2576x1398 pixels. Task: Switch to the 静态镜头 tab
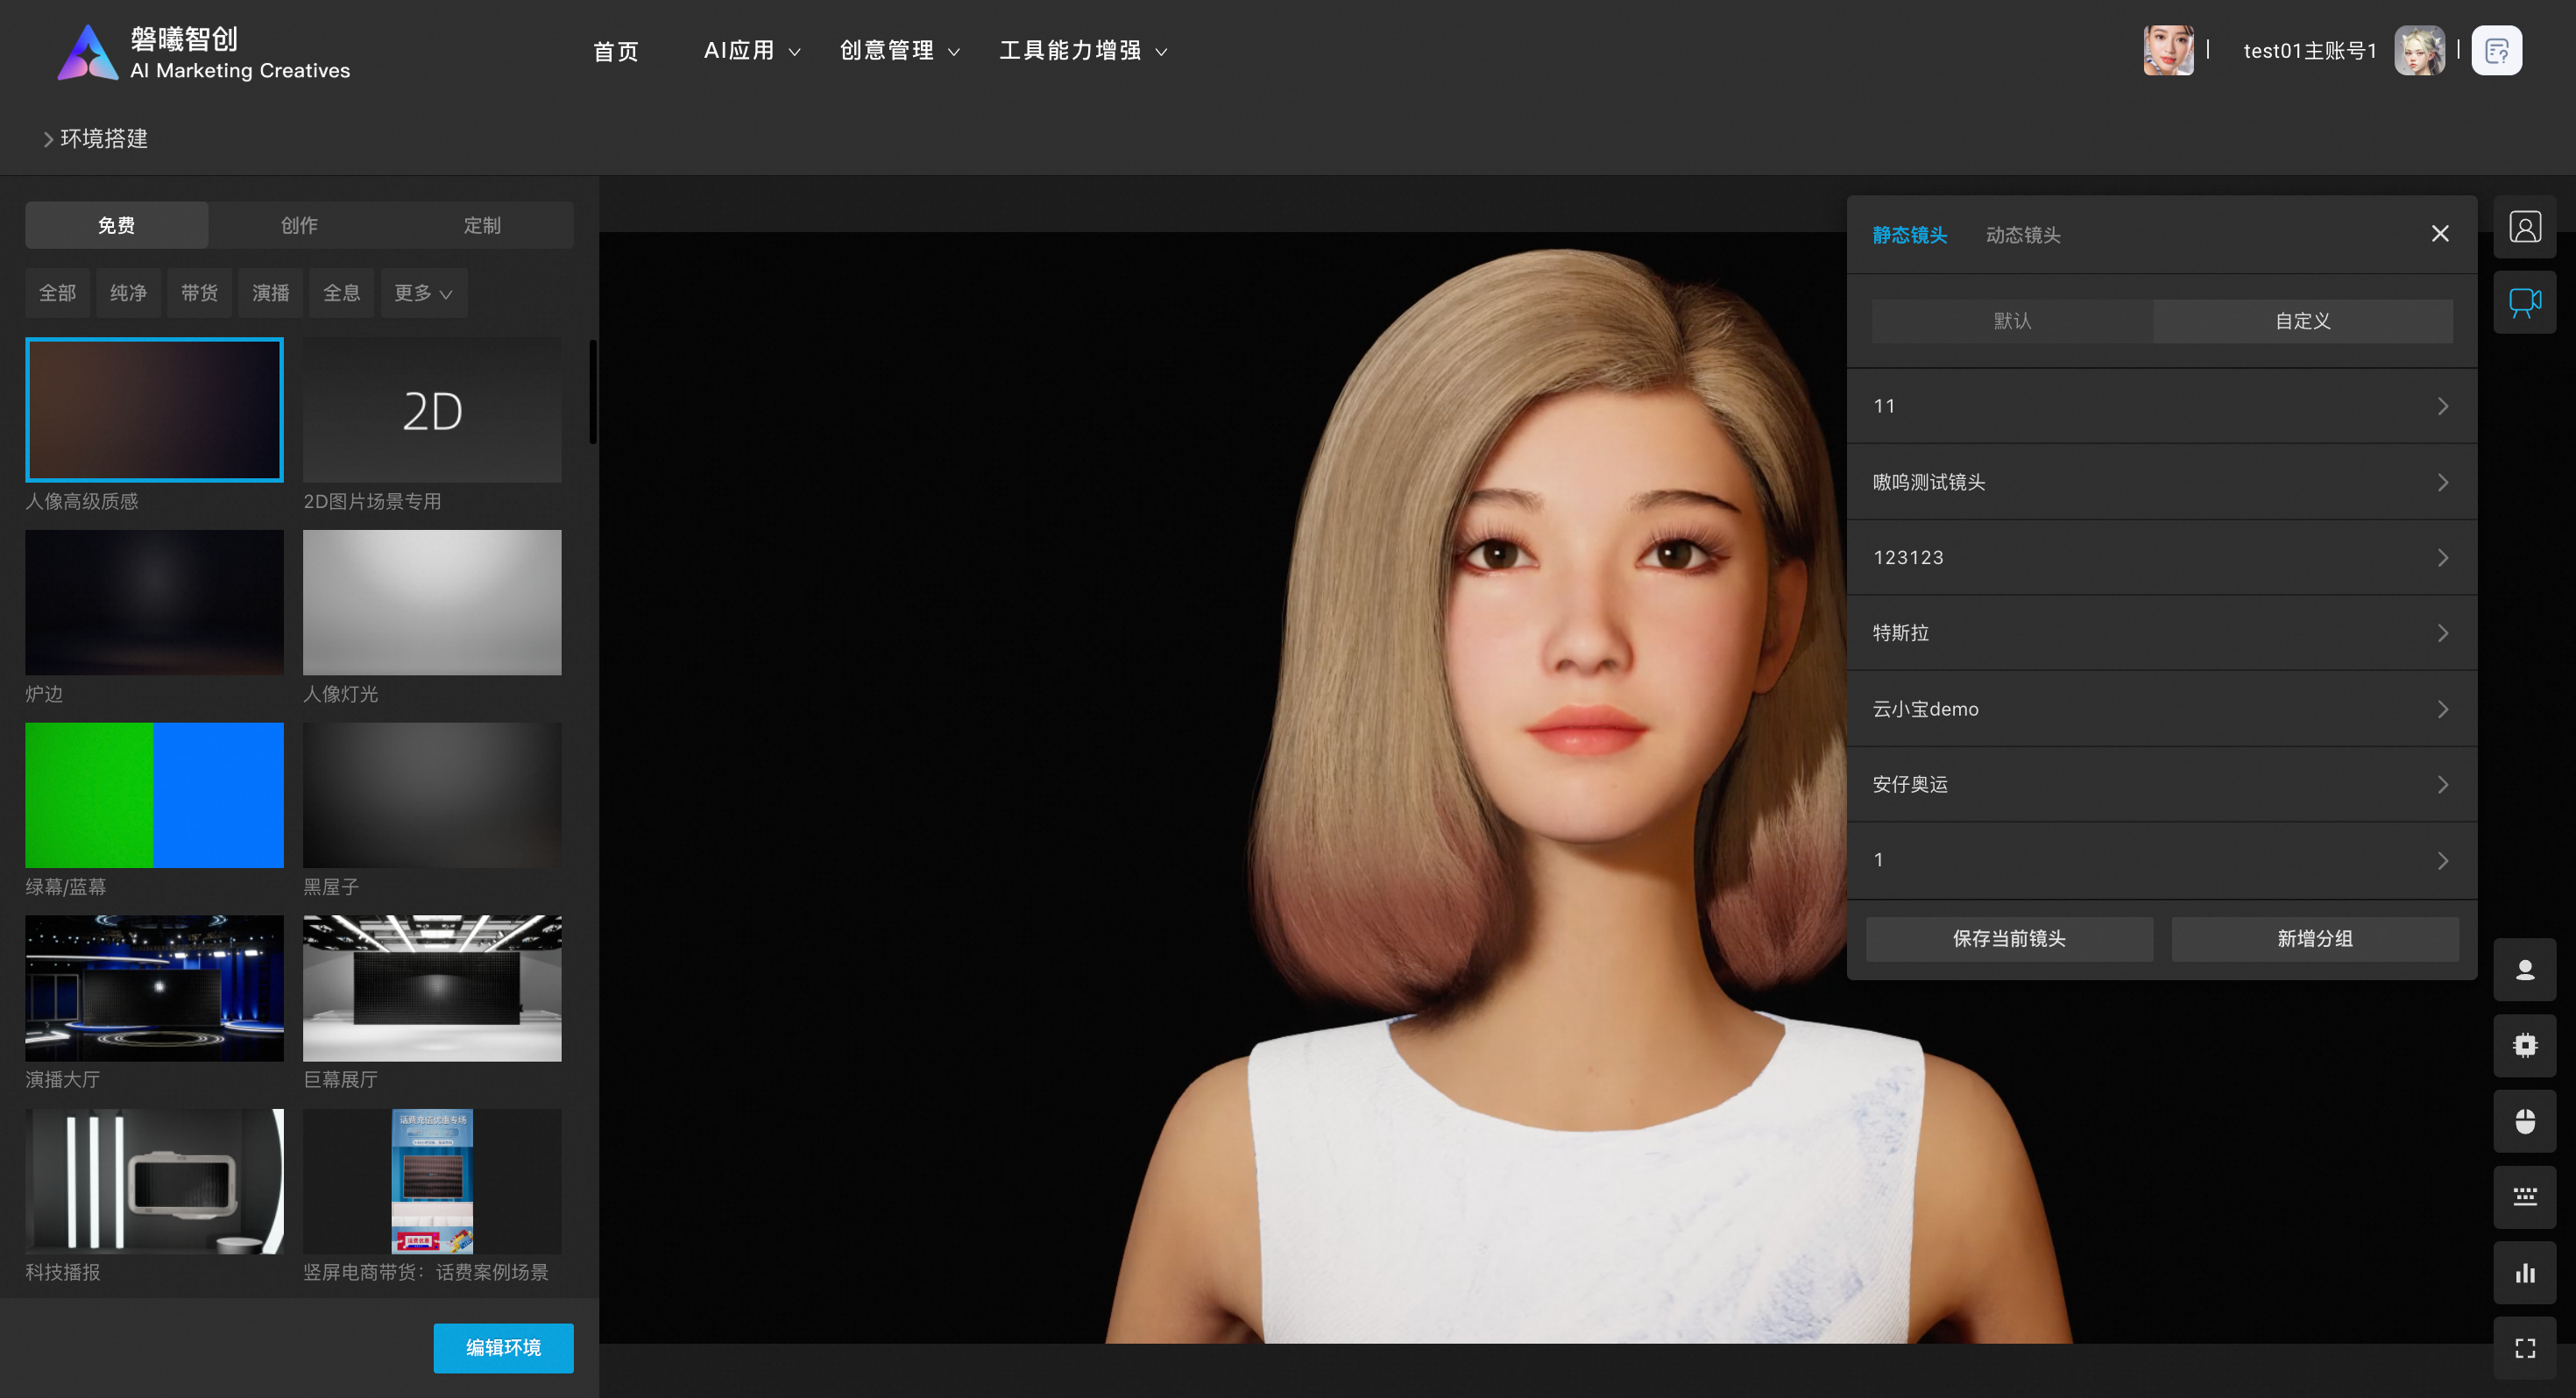tap(1909, 235)
